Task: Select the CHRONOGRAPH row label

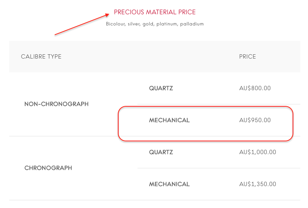Action: (x=49, y=168)
